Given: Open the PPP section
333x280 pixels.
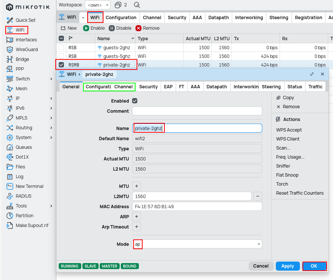Looking at the screenshot, I should click(x=15, y=69).
